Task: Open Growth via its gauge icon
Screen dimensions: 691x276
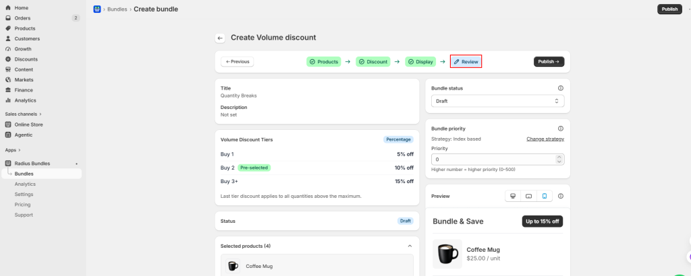Action: coord(8,48)
